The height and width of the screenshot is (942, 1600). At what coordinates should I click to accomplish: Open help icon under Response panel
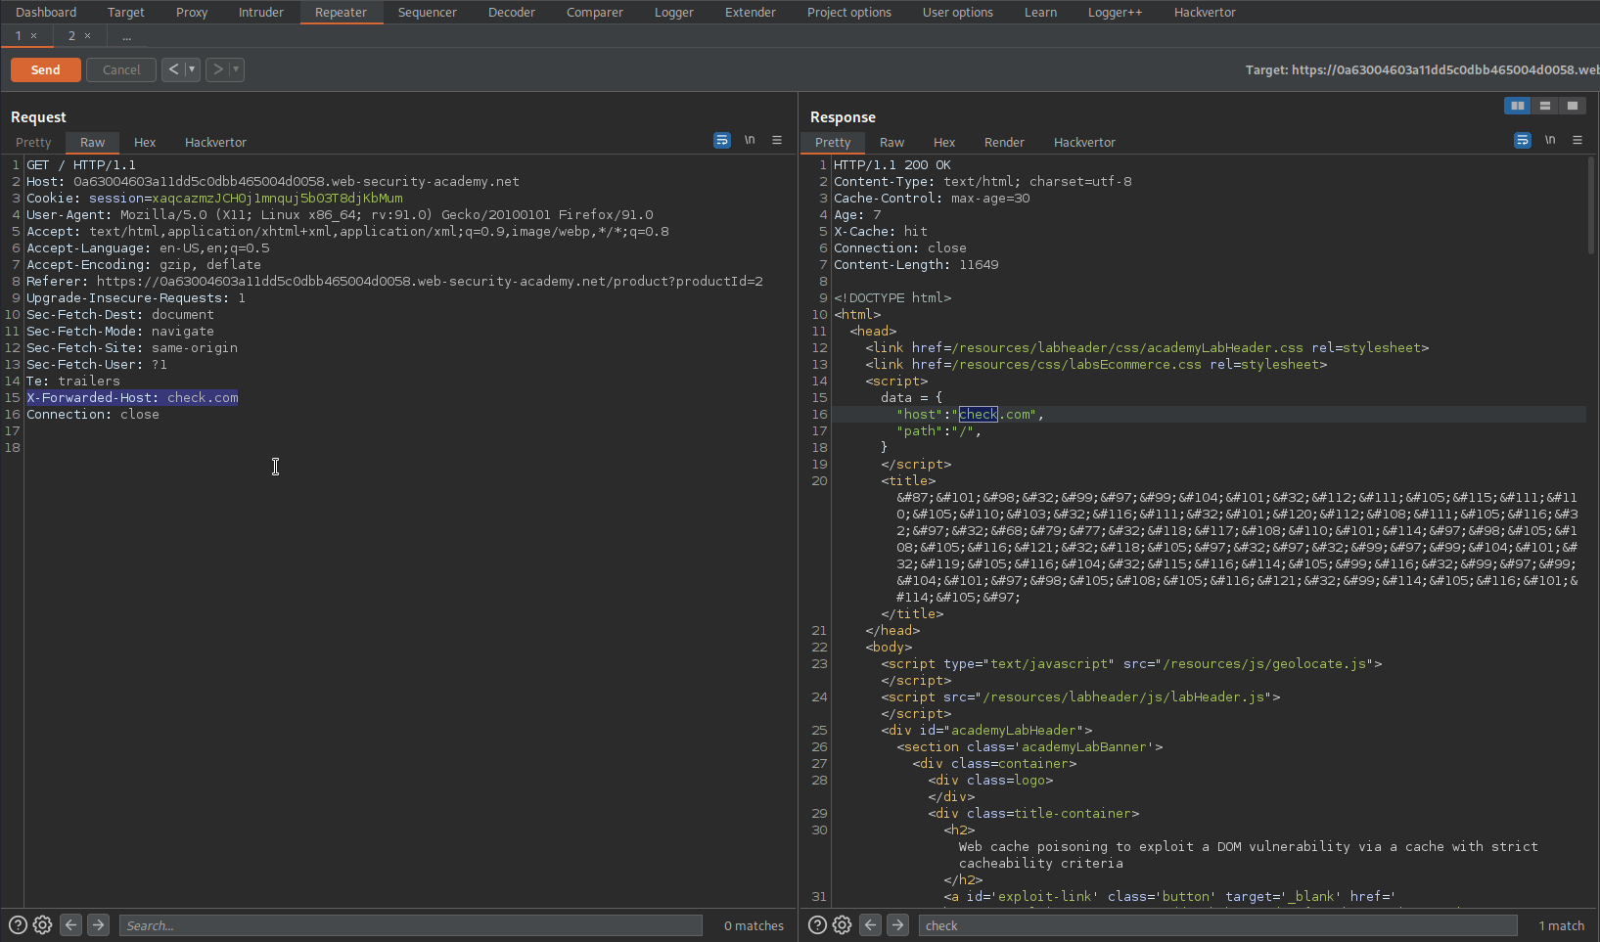[817, 924]
